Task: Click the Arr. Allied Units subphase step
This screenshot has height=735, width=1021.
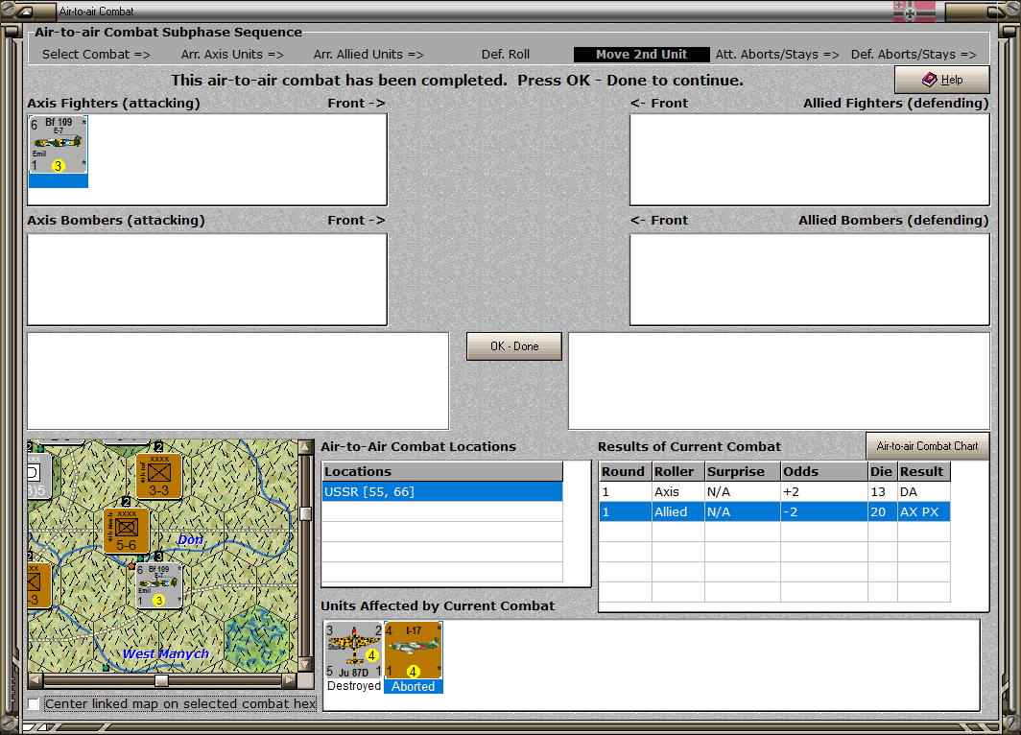Action: click(x=368, y=55)
